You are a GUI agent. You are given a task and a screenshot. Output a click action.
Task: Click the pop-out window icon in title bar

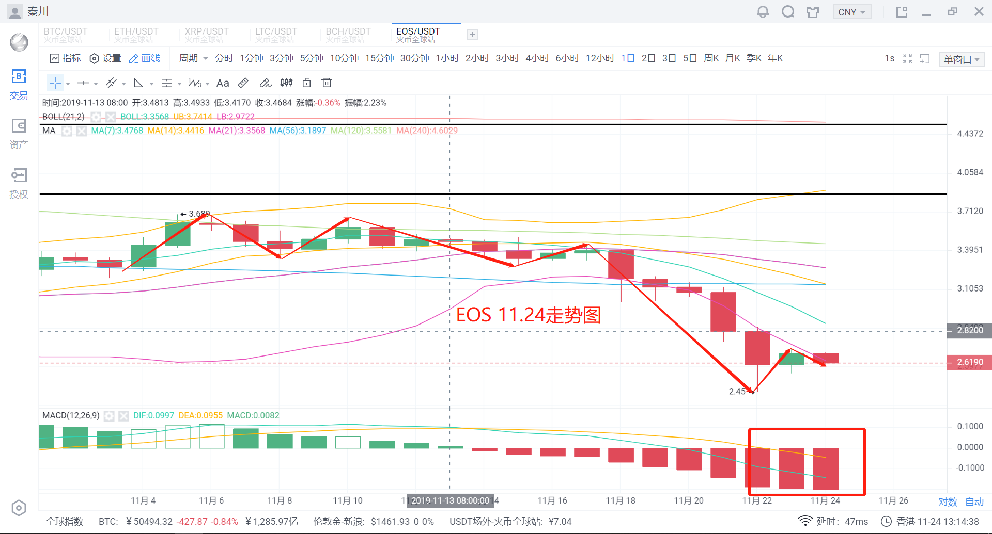[x=902, y=12]
